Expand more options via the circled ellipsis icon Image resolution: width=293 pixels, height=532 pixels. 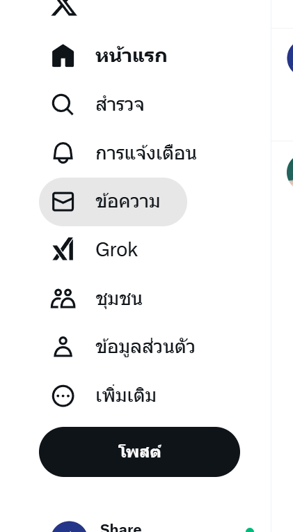(x=63, y=396)
